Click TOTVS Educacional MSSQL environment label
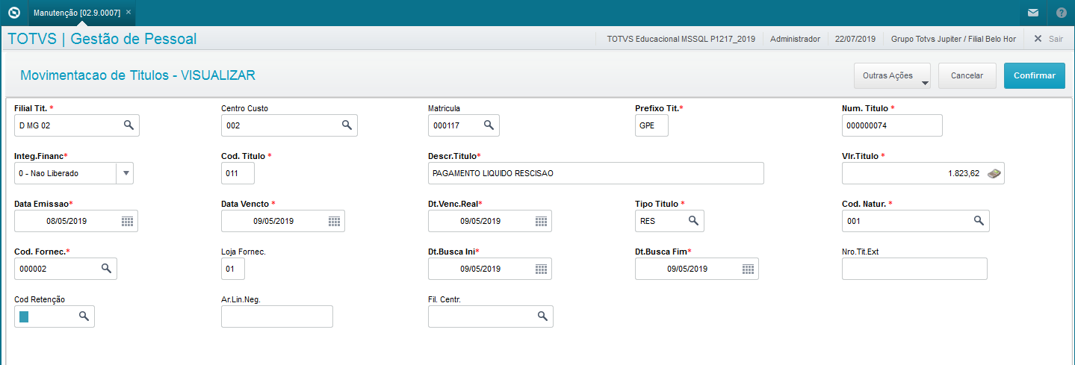Image resolution: width=1075 pixels, height=365 pixels. click(x=681, y=39)
